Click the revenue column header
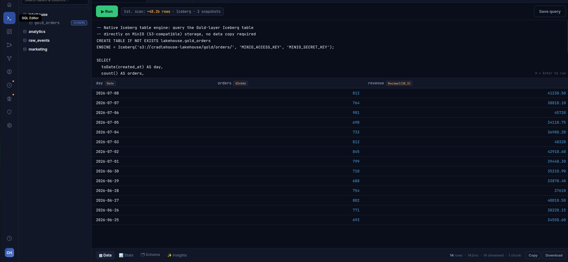Image resolution: width=568 pixels, height=262 pixels. [x=390, y=83]
